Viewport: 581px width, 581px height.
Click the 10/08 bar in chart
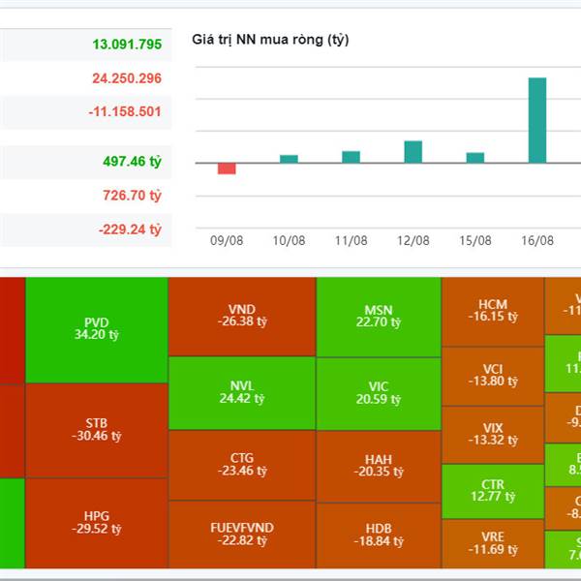tap(289, 159)
